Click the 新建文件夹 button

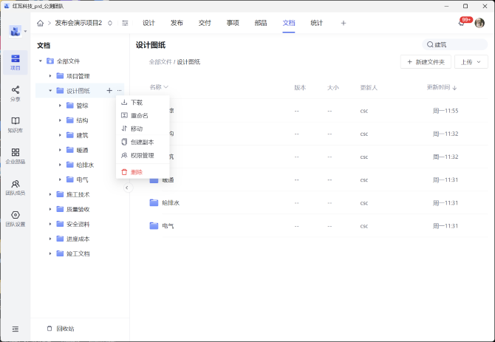pos(425,62)
